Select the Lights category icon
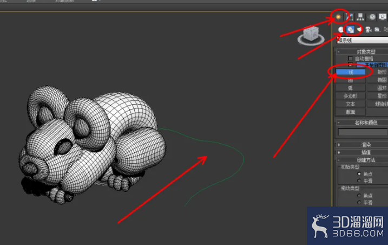The height and width of the screenshot is (245, 388). click(x=359, y=30)
